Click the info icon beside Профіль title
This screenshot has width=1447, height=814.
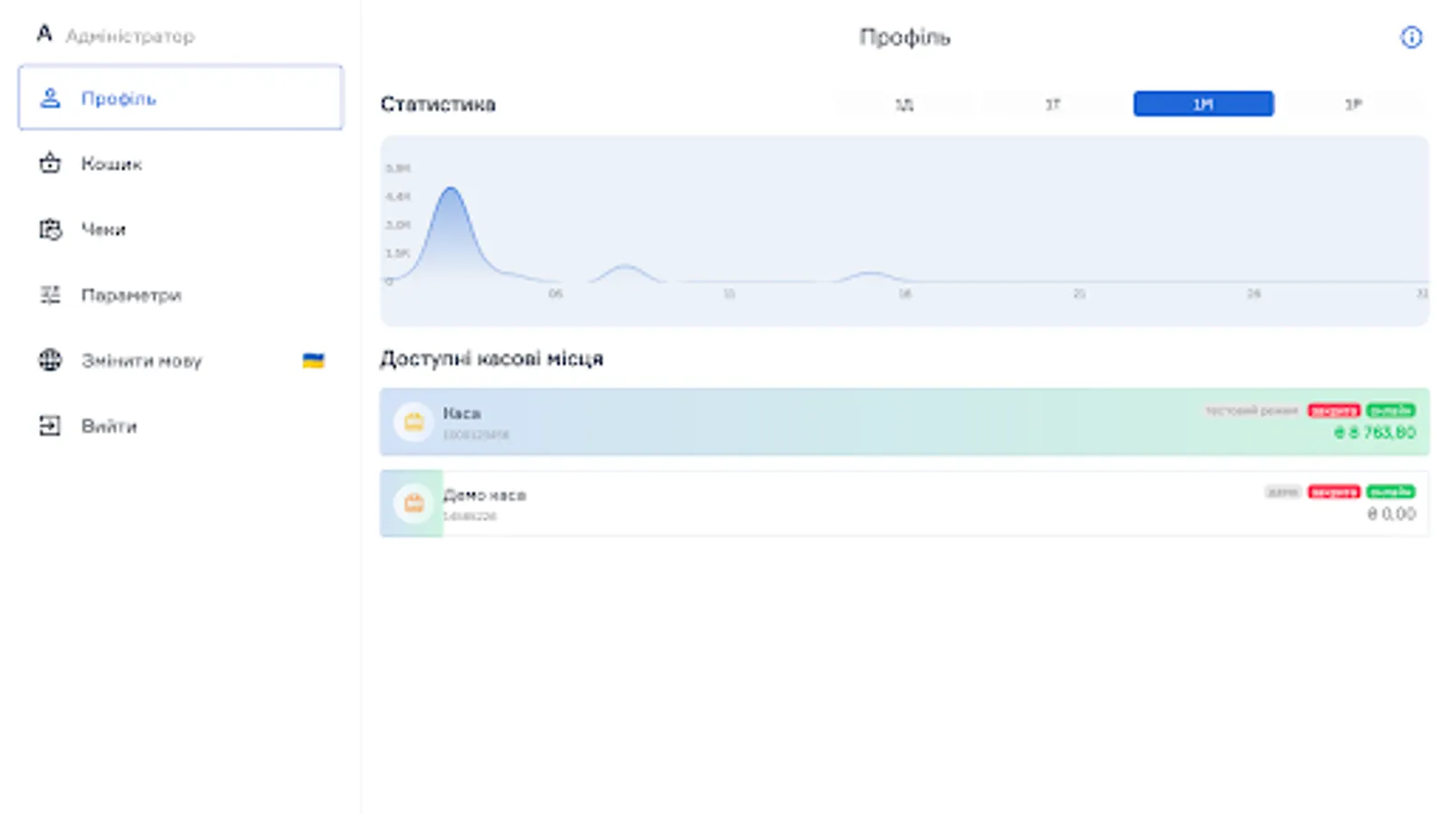1411,37
